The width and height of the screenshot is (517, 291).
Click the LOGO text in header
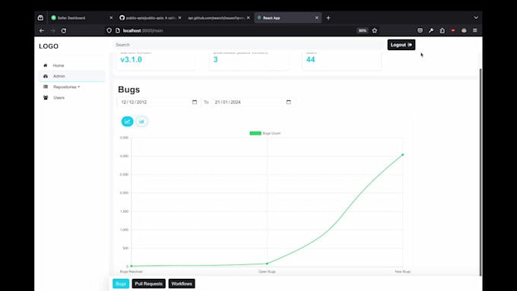coord(49,46)
